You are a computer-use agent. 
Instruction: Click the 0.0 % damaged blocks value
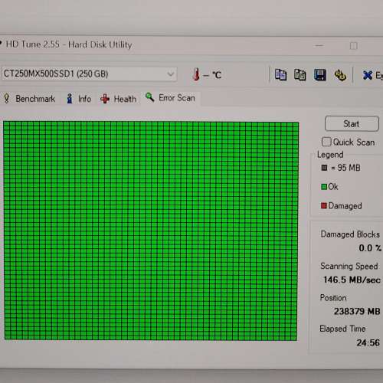click(370, 248)
